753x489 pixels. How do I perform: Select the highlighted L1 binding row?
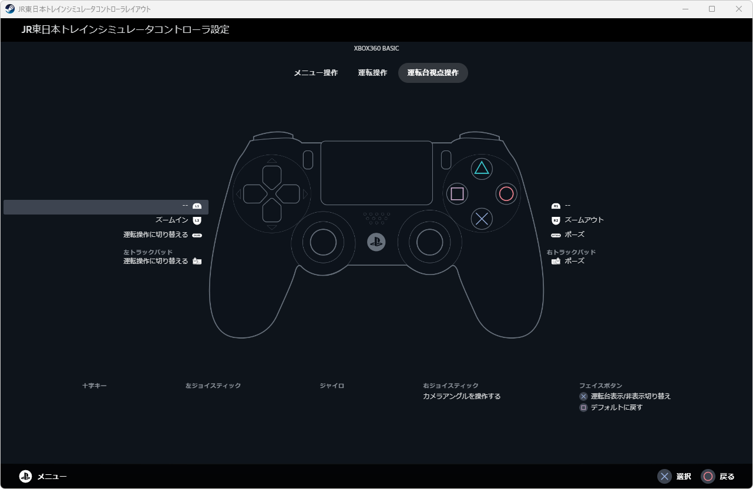(x=106, y=206)
